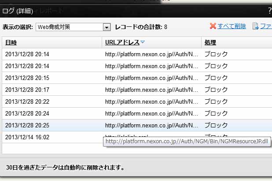Viewport: 272px width, 181px height.
Task: Select the 2013/12/28 20:22 date cell
Action: pyautogui.click(x=27, y=101)
